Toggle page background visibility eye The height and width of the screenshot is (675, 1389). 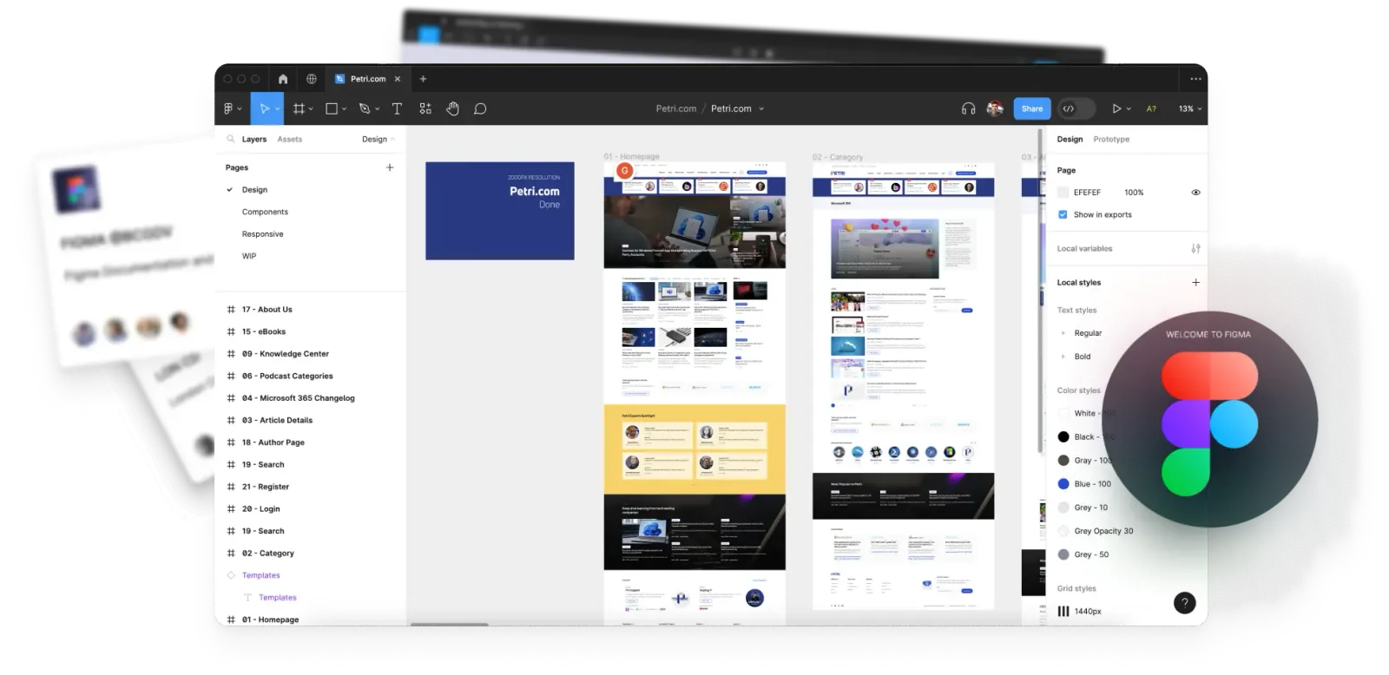[1195, 193]
